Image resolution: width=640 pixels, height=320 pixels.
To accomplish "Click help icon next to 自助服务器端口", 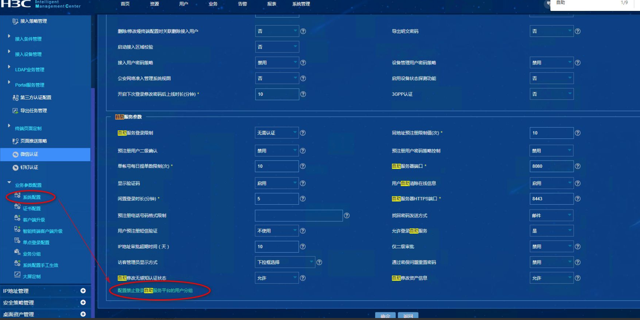I will (578, 166).
